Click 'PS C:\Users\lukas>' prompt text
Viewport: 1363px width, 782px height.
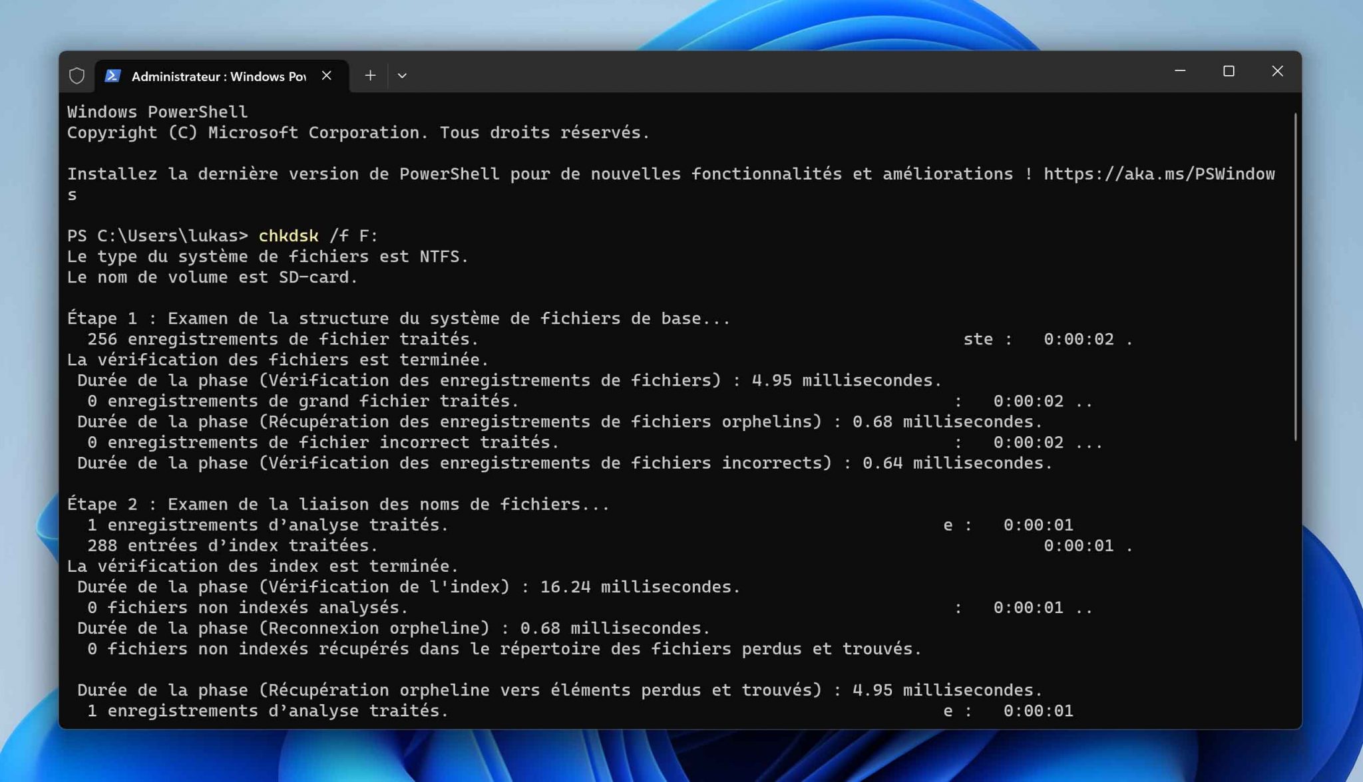point(157,236)
